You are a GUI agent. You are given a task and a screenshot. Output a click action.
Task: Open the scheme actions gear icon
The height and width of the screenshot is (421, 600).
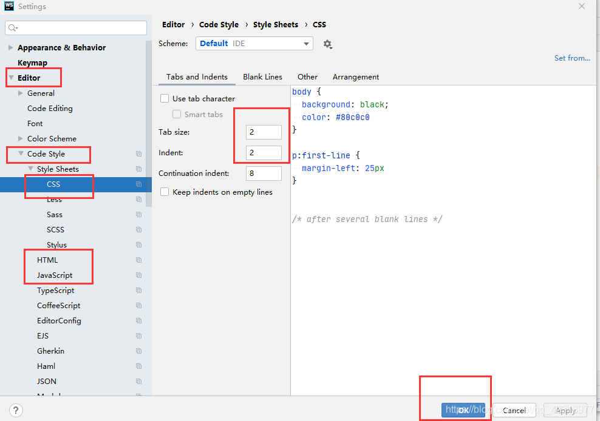coord(327,44)
